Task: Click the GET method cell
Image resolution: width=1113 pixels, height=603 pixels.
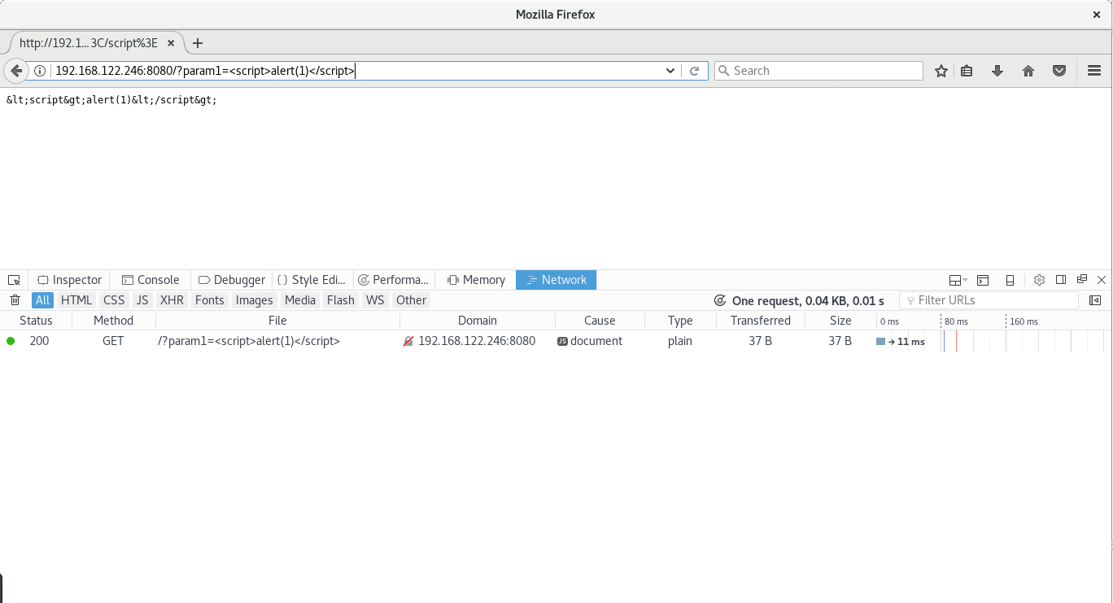Action: click(x=113, y=342)
